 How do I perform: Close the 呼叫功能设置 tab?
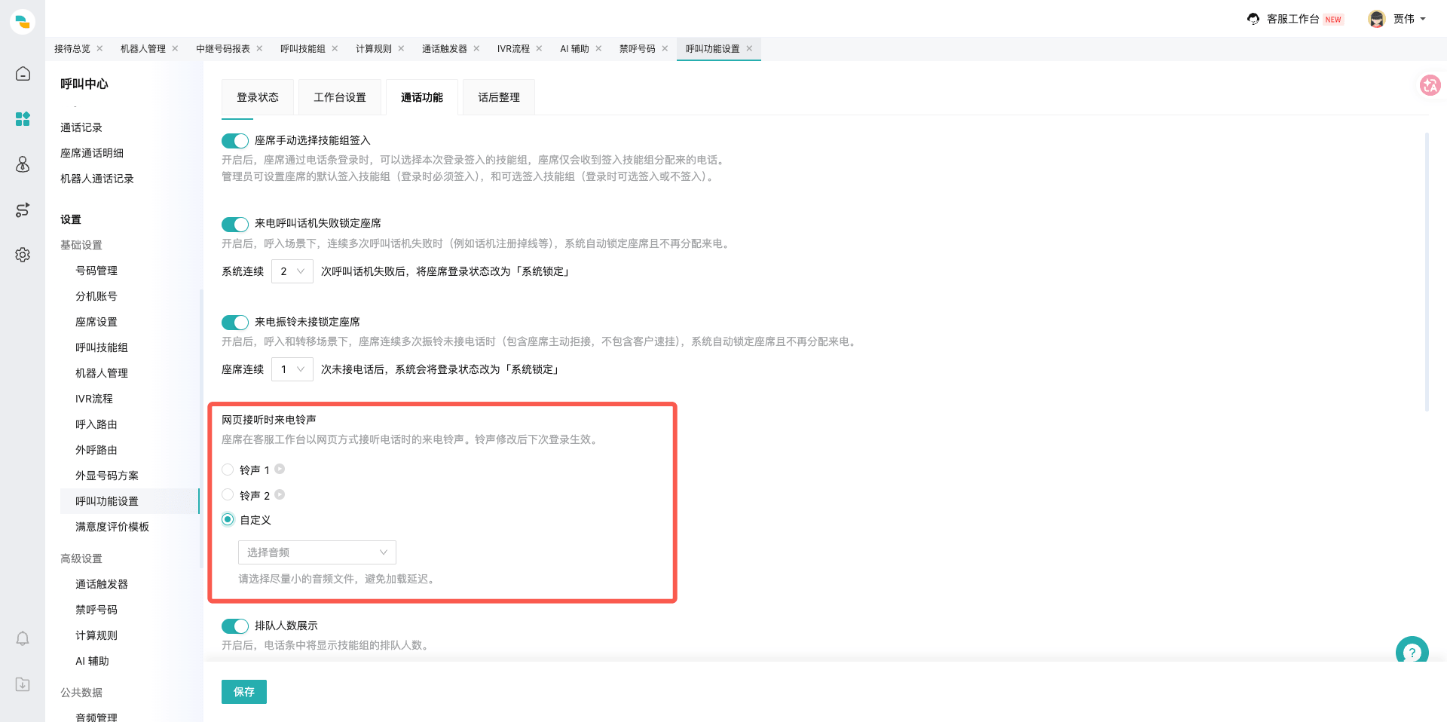[x=749, y=48]
